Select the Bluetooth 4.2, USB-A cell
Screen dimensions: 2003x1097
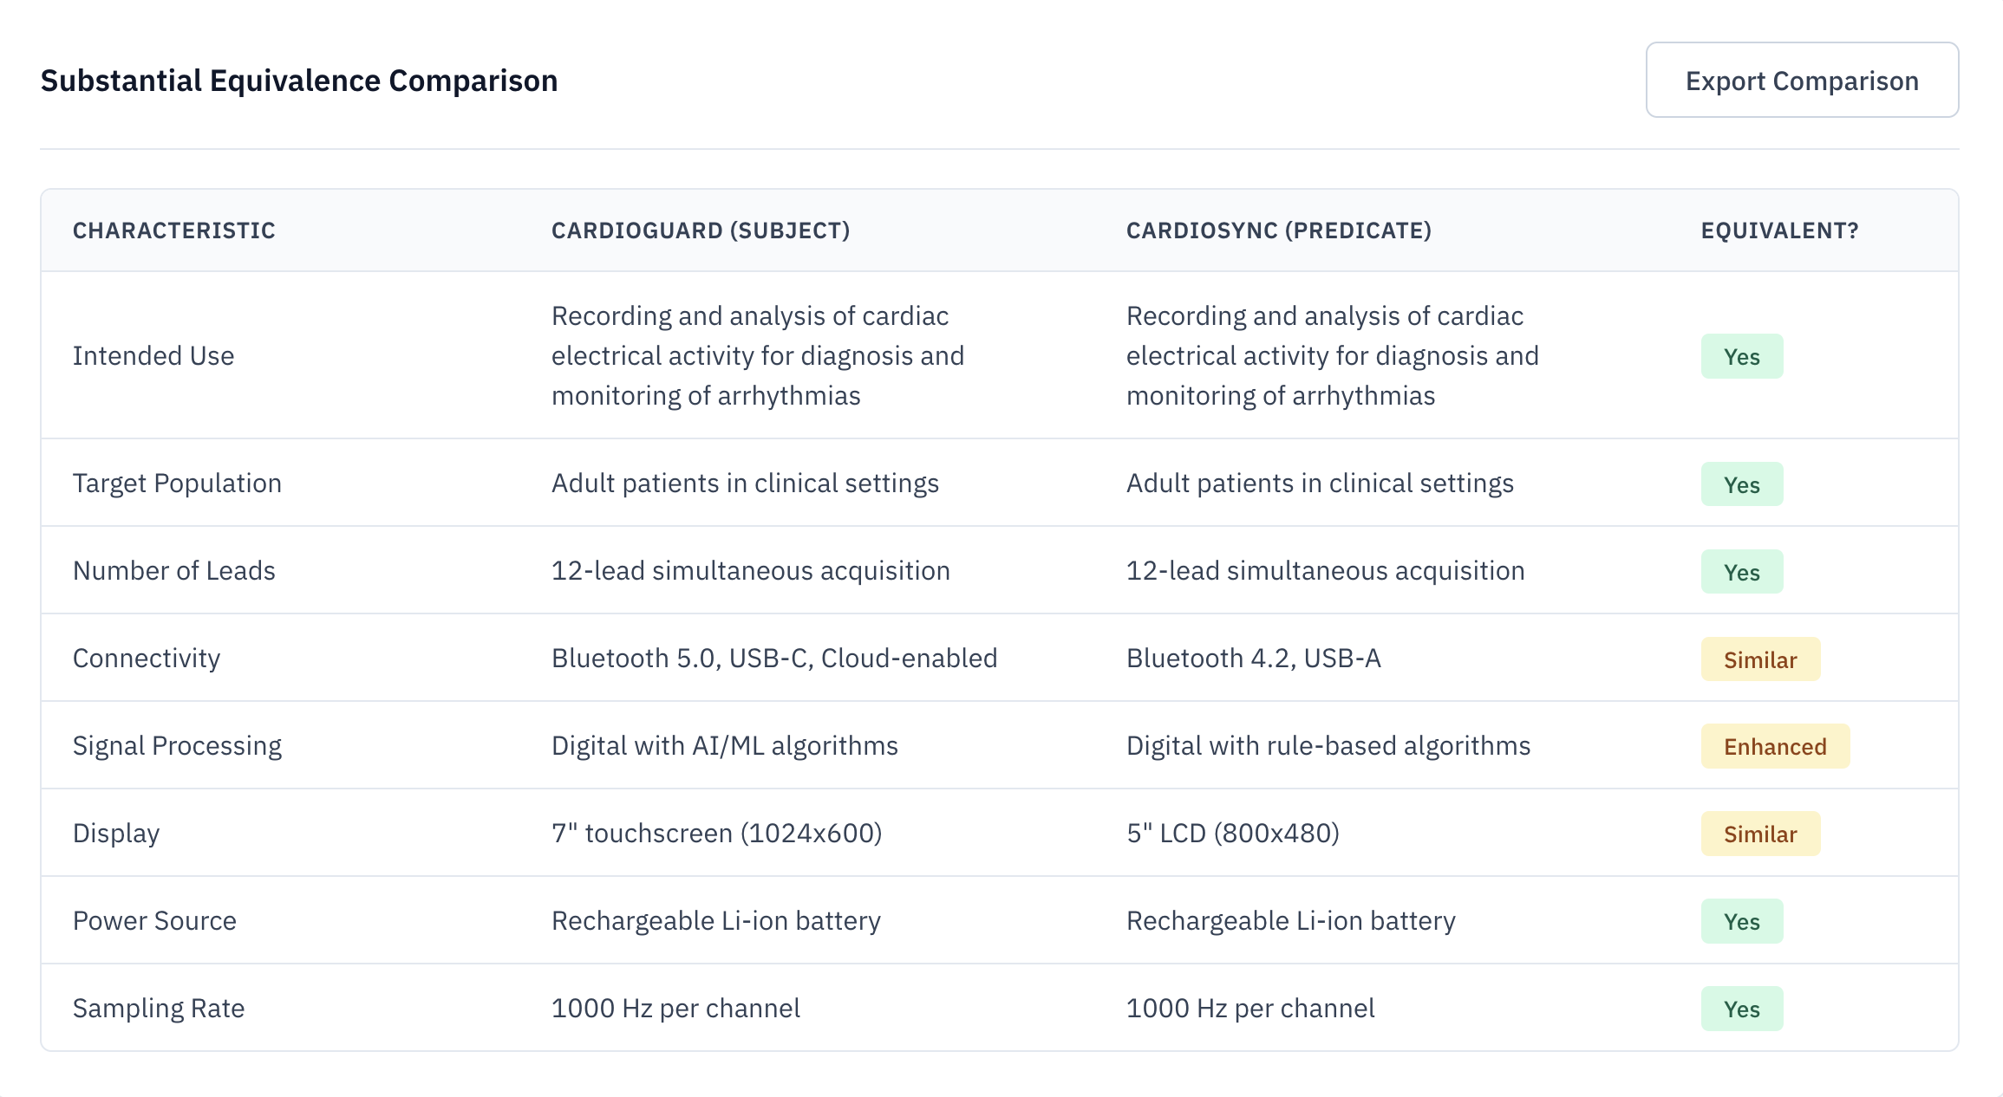1253,659
